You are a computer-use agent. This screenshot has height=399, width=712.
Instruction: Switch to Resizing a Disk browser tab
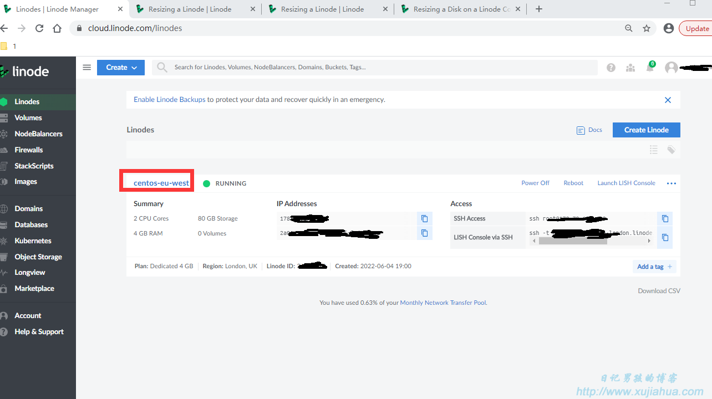click(460, 9)
